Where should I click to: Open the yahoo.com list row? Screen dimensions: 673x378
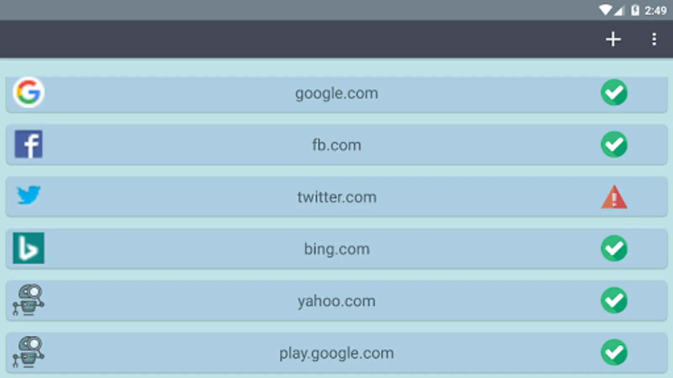tap(336, 301)
